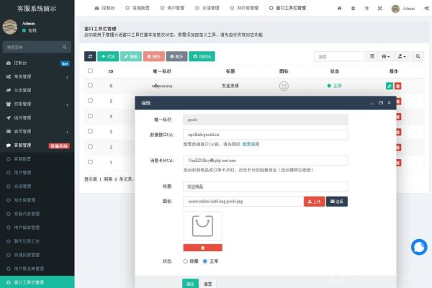Click the goods bag icon thumbnail preview
This screenshot has height=288, width=432.
coord(202,226)
